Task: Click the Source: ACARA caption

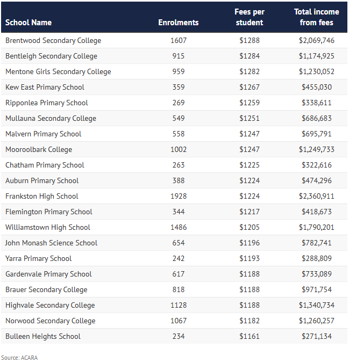Action: [x=19, y=358]
